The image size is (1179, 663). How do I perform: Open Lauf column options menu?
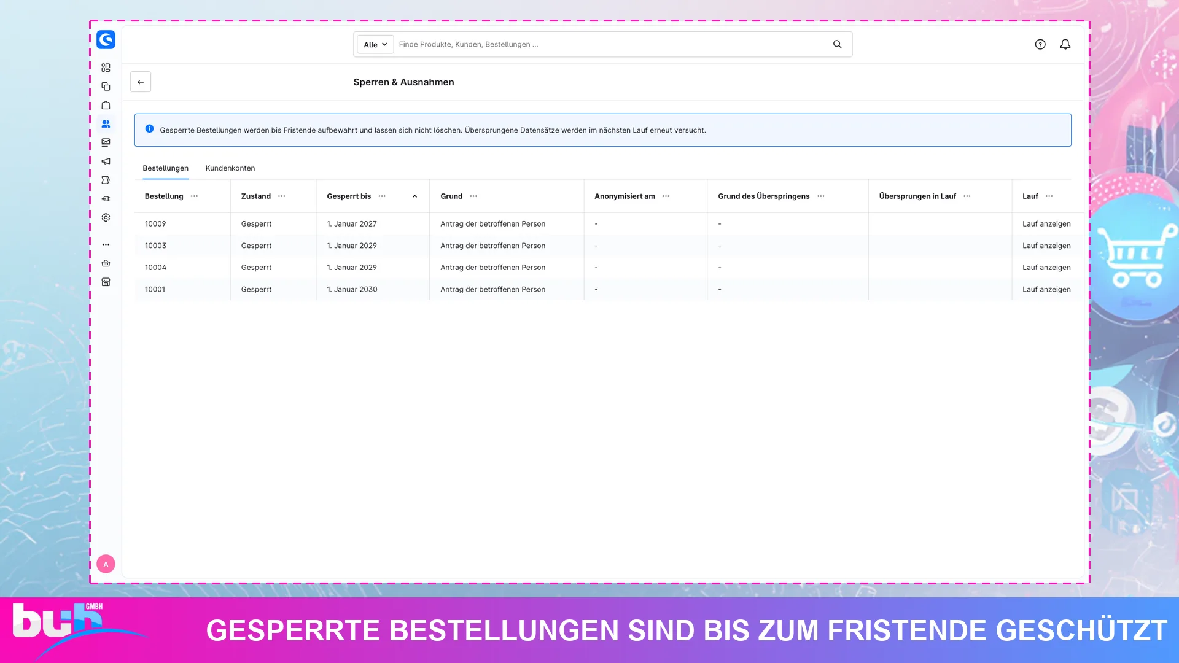[x=1049, y=196]
